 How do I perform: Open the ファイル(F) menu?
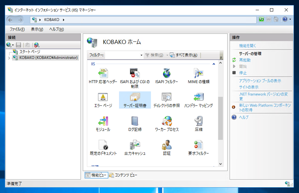(17, 29)
